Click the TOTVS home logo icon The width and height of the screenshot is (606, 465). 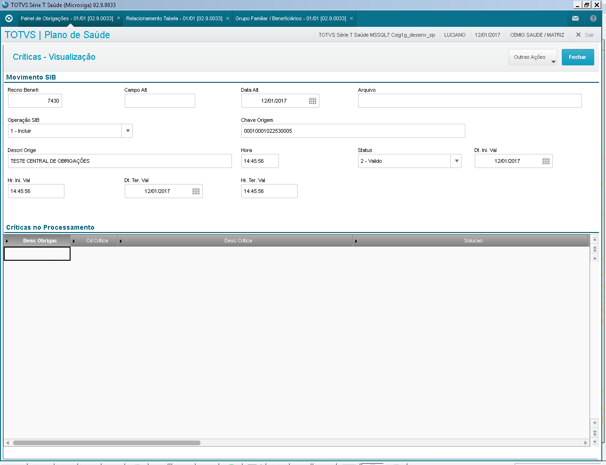point(8,18)
